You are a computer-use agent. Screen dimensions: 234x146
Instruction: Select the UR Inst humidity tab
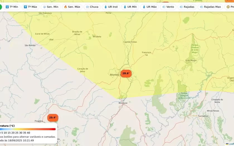click(111, 7)
